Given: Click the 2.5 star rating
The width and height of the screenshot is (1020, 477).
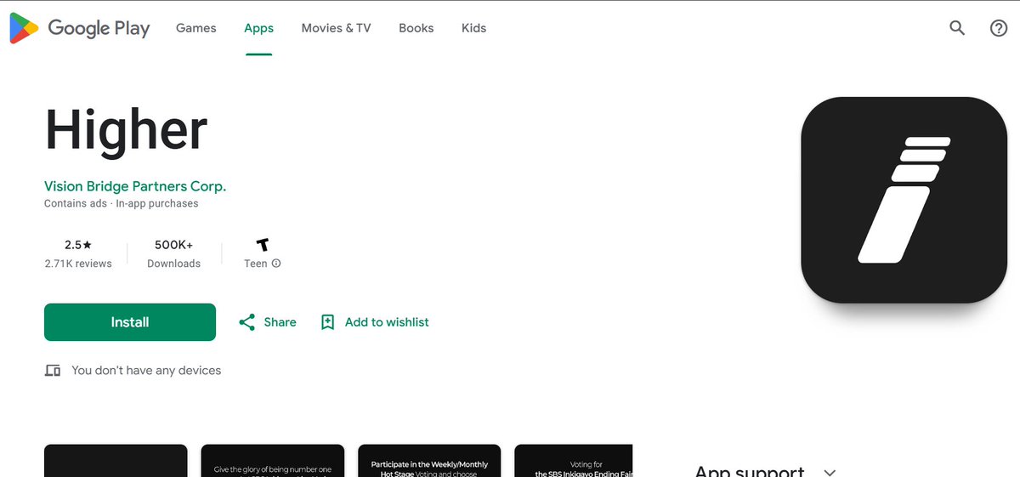Looking at the screenshot, I should (x=78, y=245).
